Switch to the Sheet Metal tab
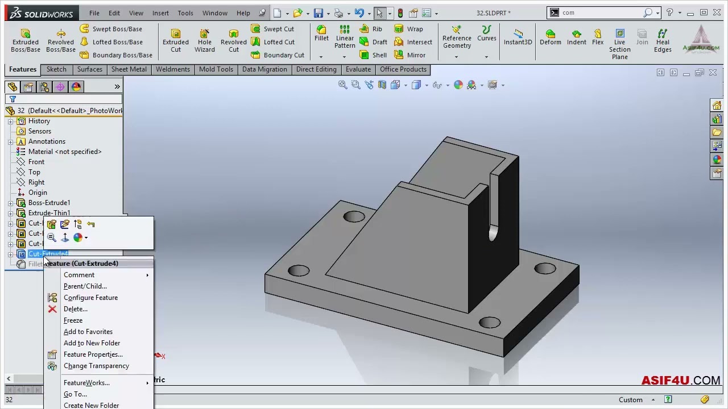 (x=129, y=69)
